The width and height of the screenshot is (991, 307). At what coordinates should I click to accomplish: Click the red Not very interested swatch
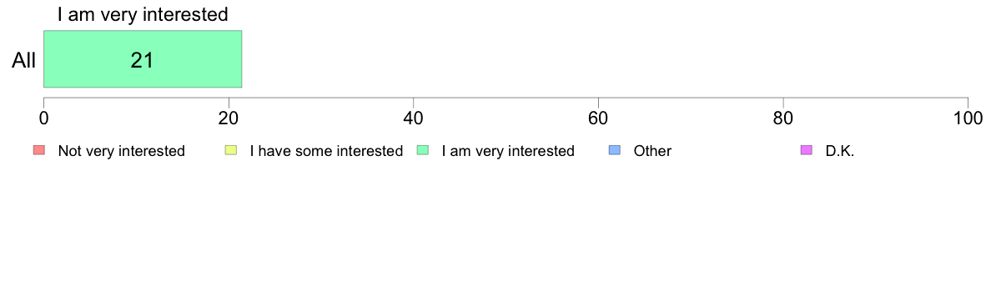coord(38,150)
